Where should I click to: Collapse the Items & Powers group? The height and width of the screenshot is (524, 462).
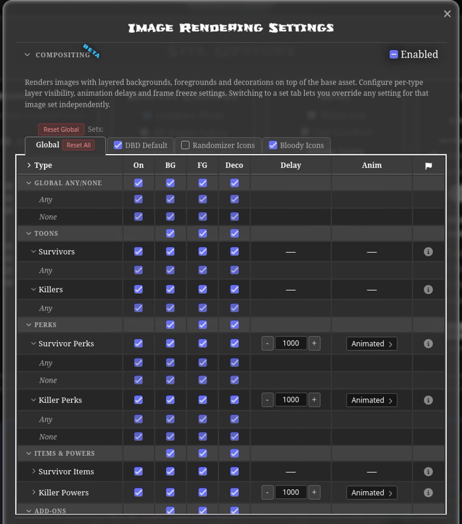[x=29, y=454]
